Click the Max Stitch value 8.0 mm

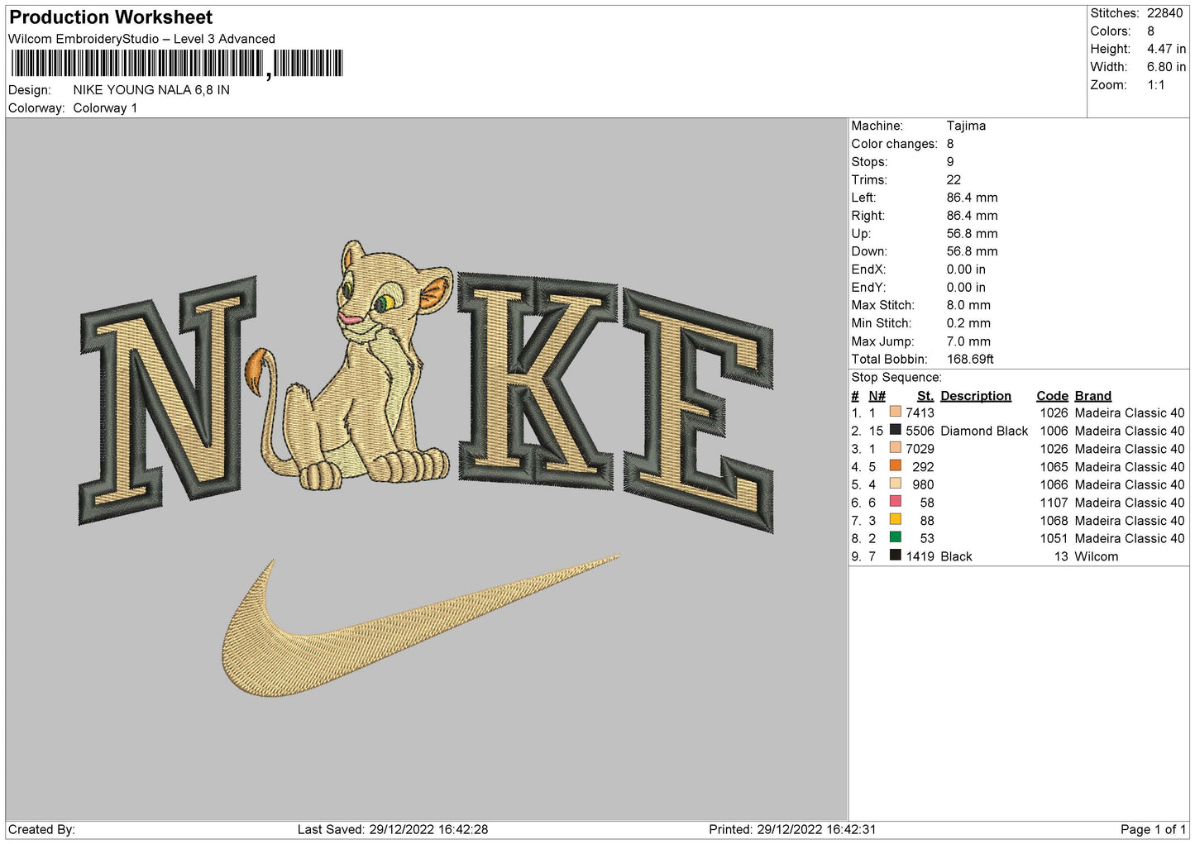(x=968, y=305)
